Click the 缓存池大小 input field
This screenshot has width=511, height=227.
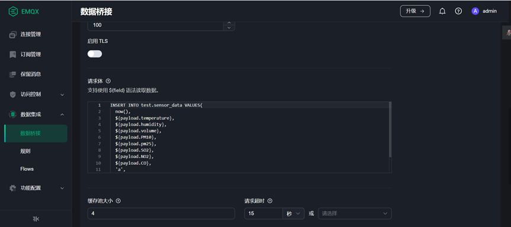pos(161,213)
